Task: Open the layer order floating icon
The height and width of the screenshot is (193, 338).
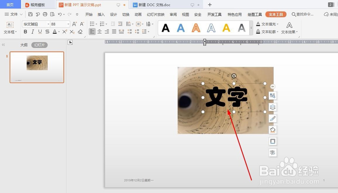Action: pos(272,107)
